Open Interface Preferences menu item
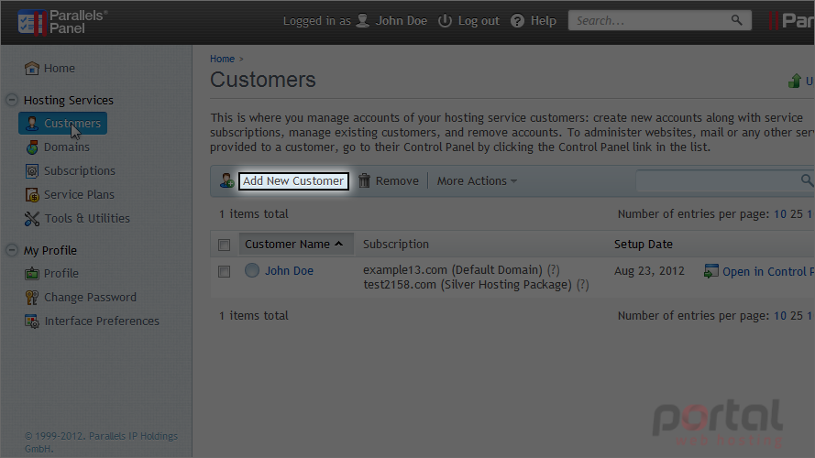 tap(92, 322)
